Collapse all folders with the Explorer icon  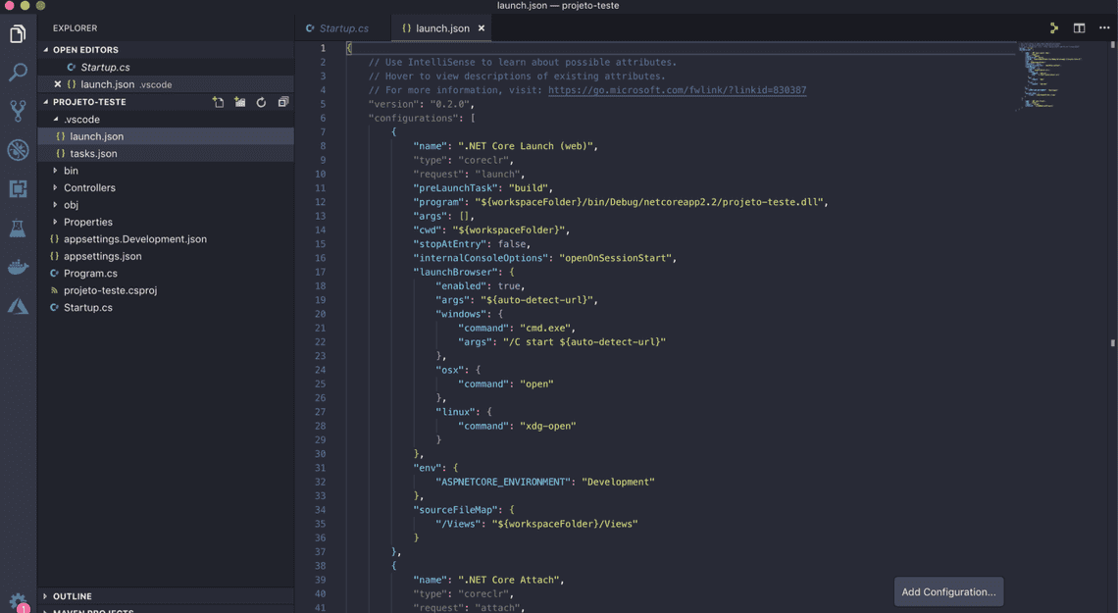click(x=282, y=101)
